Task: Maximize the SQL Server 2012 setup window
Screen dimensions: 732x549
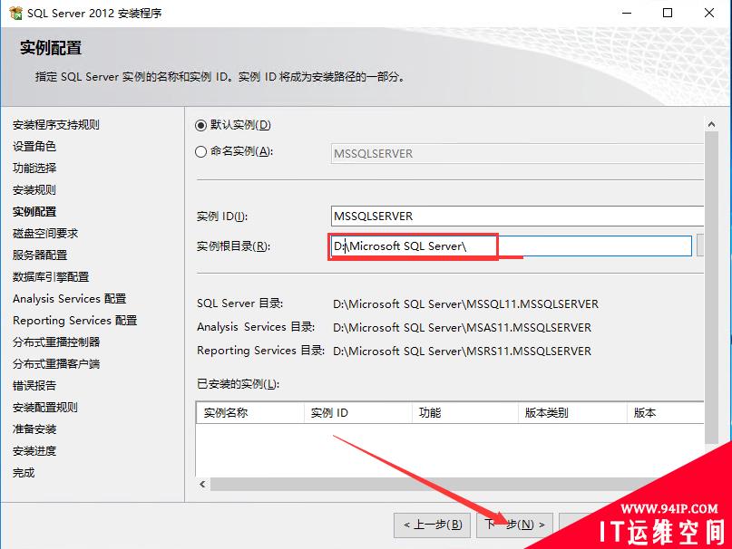Action: [x=668, y=13]
